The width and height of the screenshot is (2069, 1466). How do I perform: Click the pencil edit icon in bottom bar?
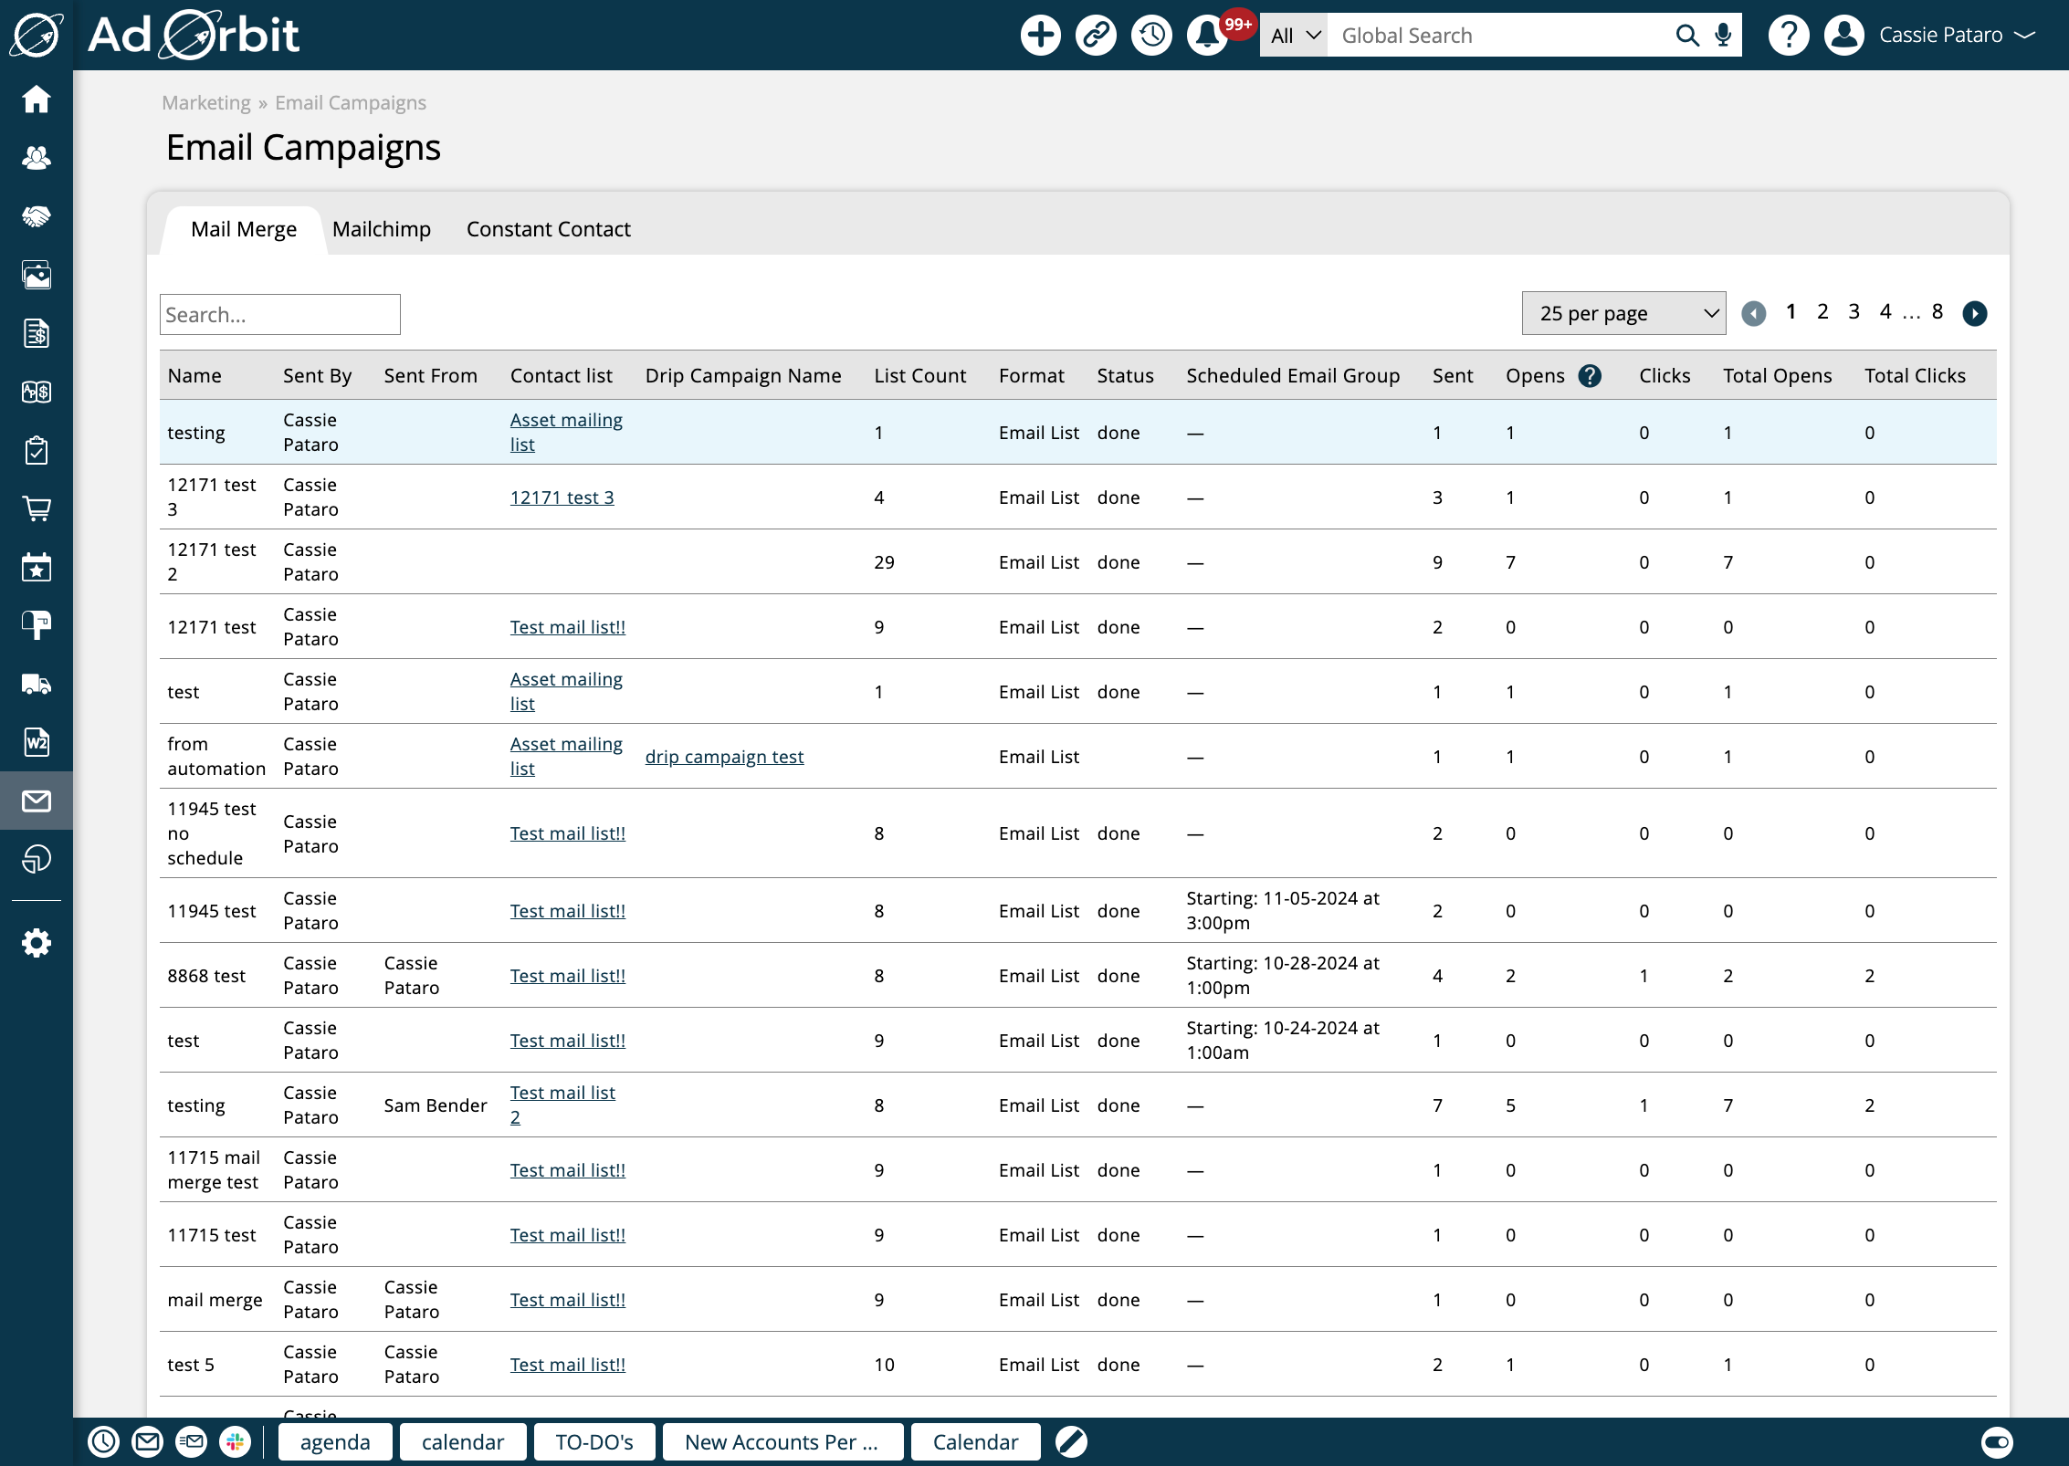coord(1071,1441)
